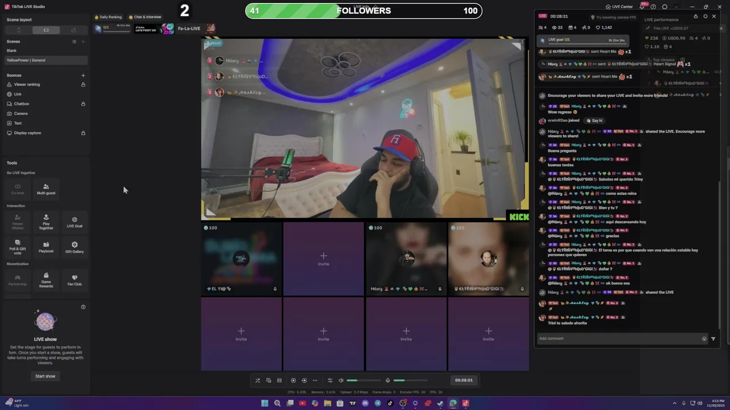Add a new source with plus icon

(83, 75)
